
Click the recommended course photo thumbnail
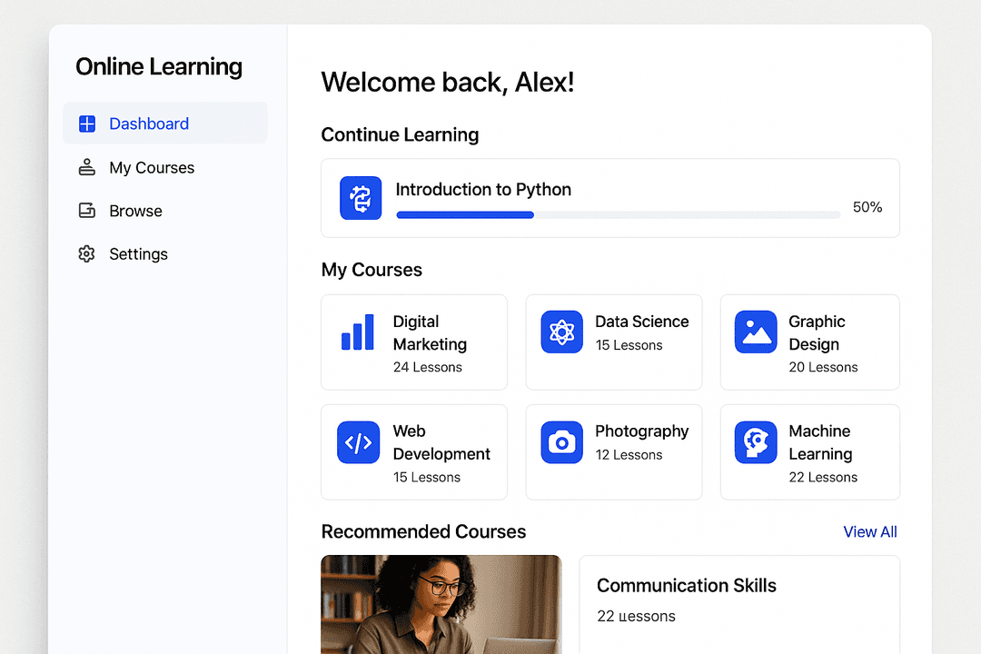[x=441, y=604]
